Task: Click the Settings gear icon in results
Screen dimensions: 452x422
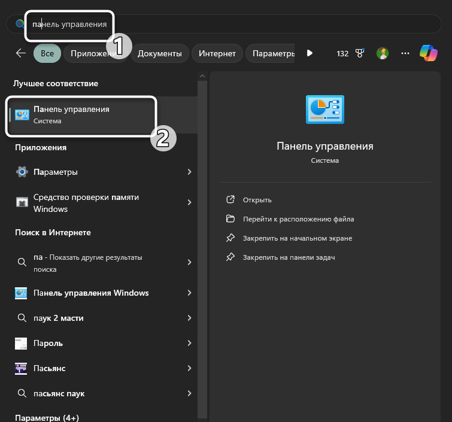Action: pyautogui.click(x=22, y=172)
